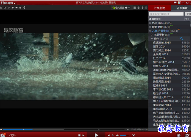Click the chat bubble icon in title bar
Screen dimensions: 191x137
click(x=175, y=2)
